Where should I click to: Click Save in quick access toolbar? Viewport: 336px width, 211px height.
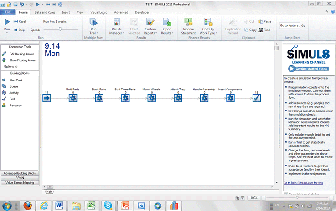click(x=16, y=4)
